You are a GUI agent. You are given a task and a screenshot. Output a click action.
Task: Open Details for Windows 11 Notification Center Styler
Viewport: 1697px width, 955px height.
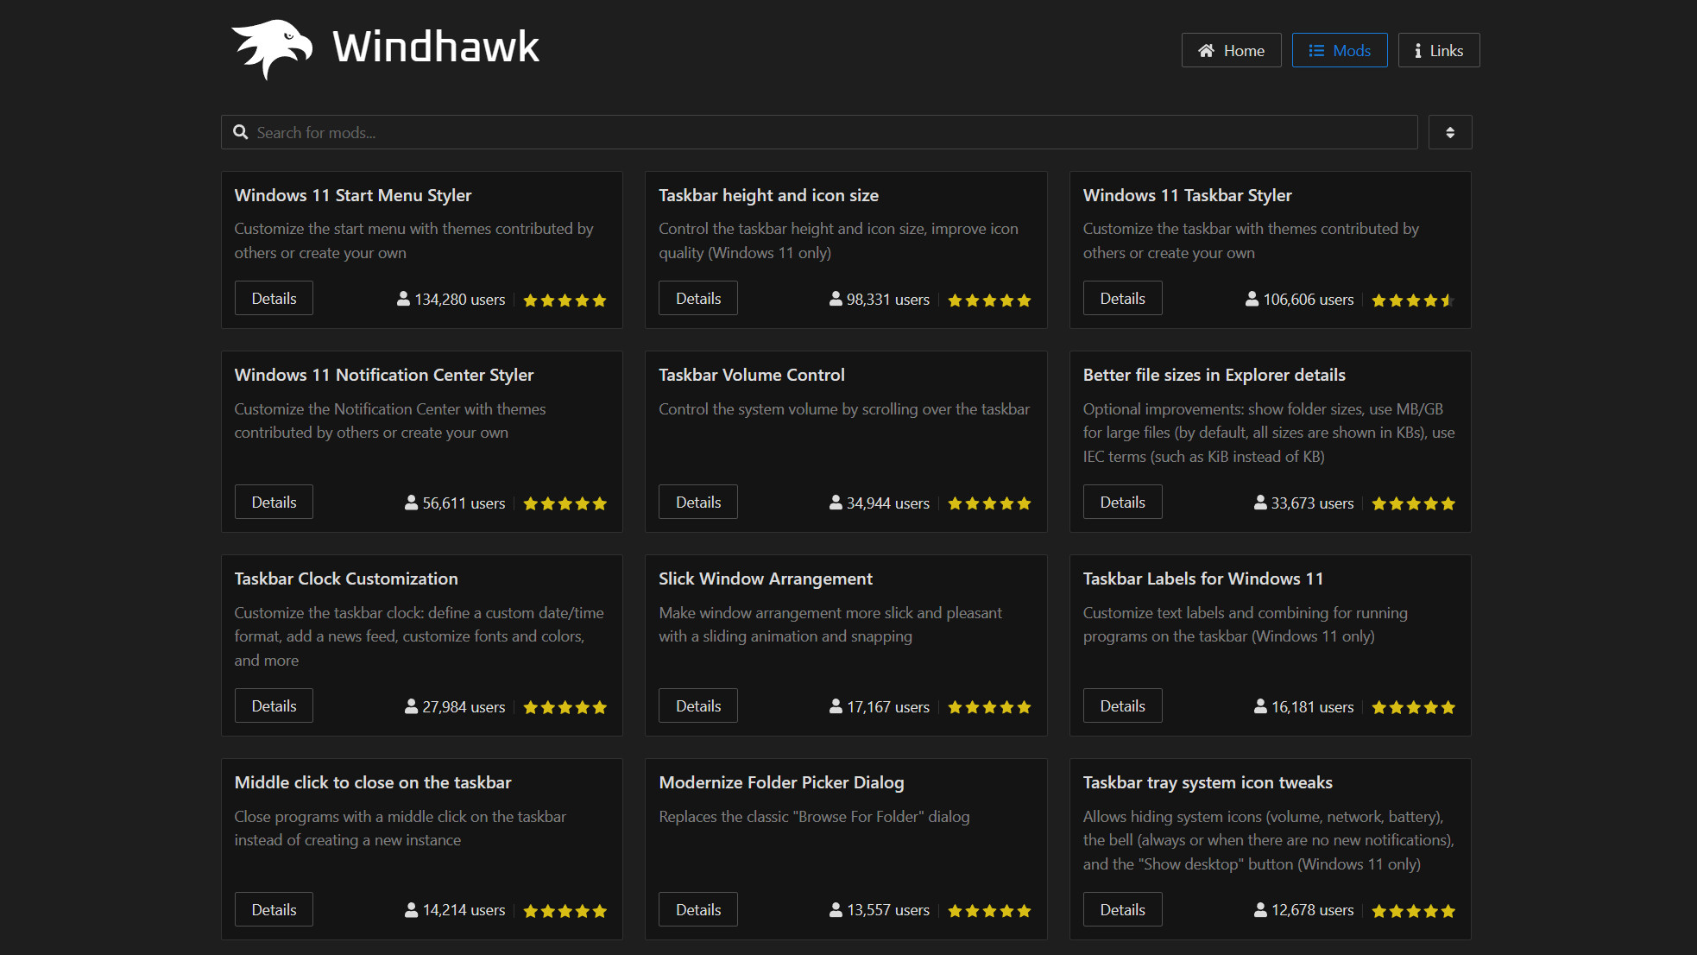[x=274, y=502]
